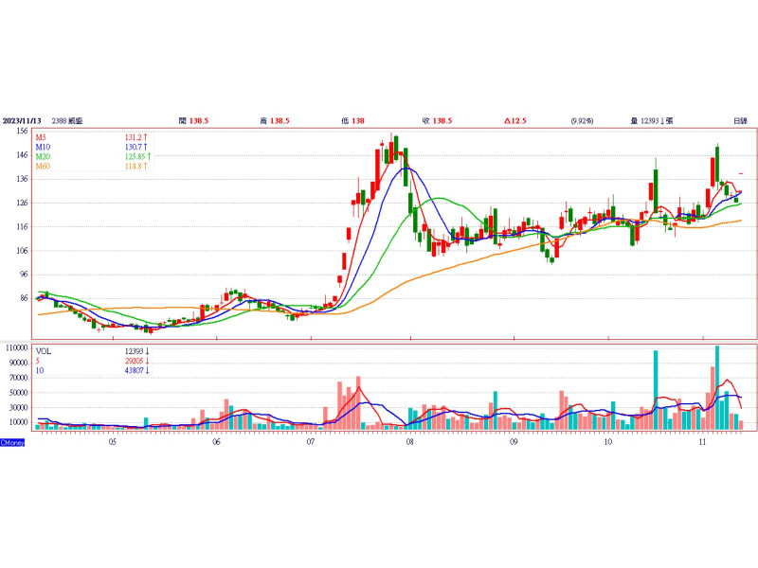Click the 日線 daily chart label
Image resolution: width=758 pixels, height=568 pixels.
pos(740,121)
